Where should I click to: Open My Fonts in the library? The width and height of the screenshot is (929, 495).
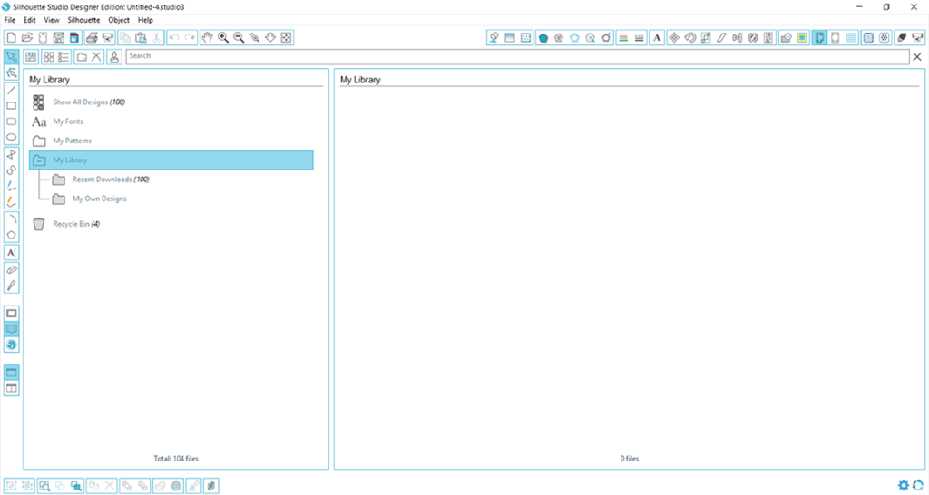(x=67, y=121)
